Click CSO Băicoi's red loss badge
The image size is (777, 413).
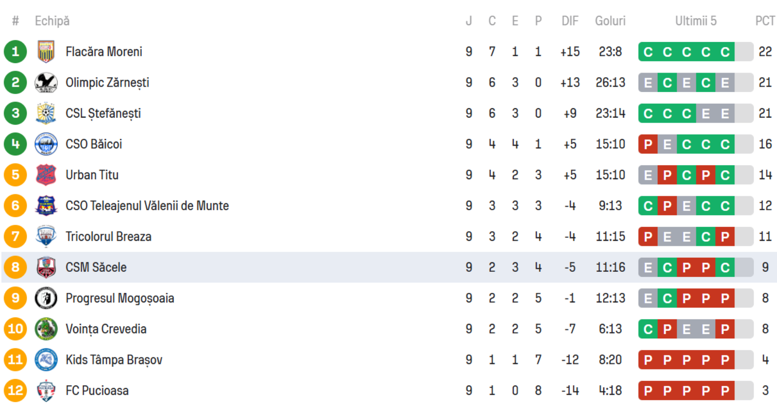(x=648, y=145)
